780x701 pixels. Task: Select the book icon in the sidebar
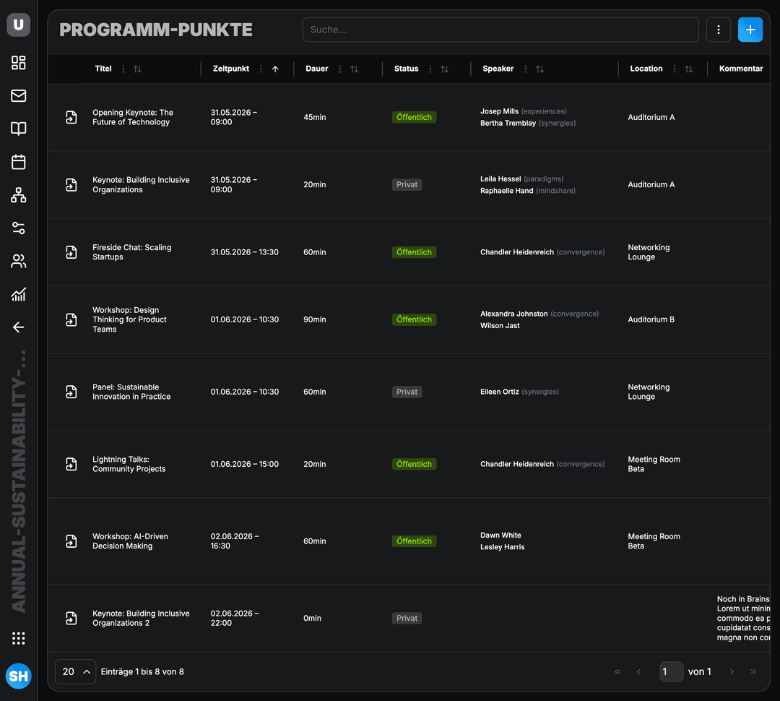(x=18, y=129)
